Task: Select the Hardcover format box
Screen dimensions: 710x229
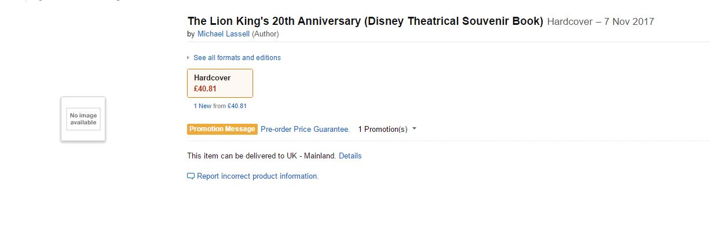Action: [220, 83]
